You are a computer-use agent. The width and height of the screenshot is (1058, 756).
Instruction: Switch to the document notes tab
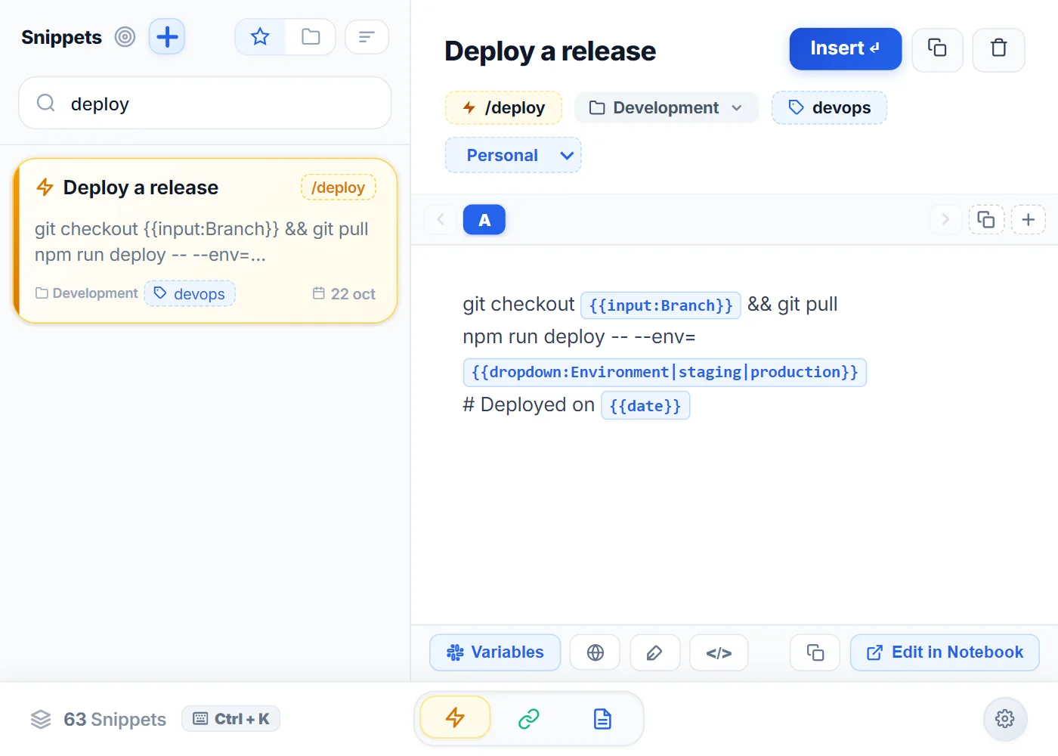point(602,718)
